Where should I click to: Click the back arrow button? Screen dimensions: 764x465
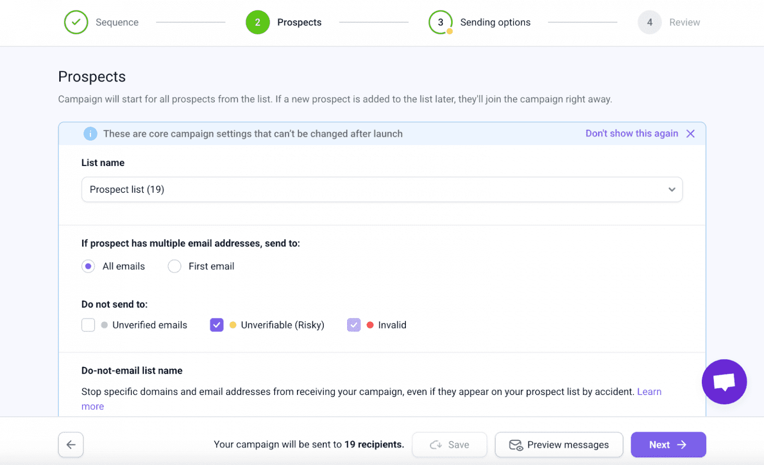[71, 445]
